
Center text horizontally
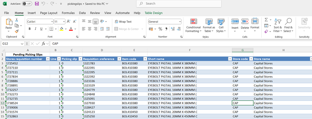[x=90, y=29]
